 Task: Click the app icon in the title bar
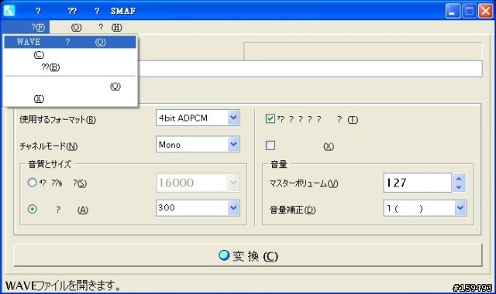tap(9, 10)
